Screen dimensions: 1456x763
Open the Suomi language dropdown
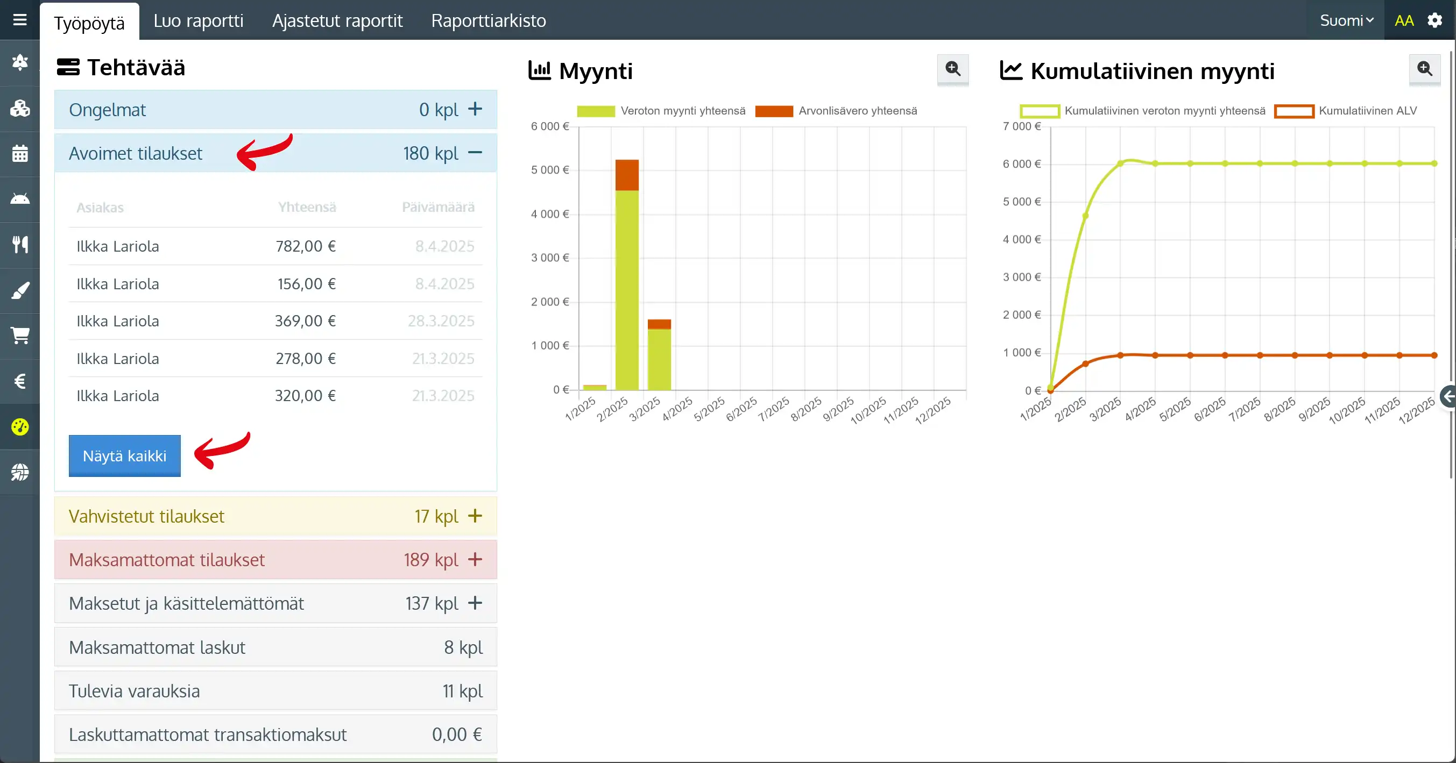point(1346,20)
